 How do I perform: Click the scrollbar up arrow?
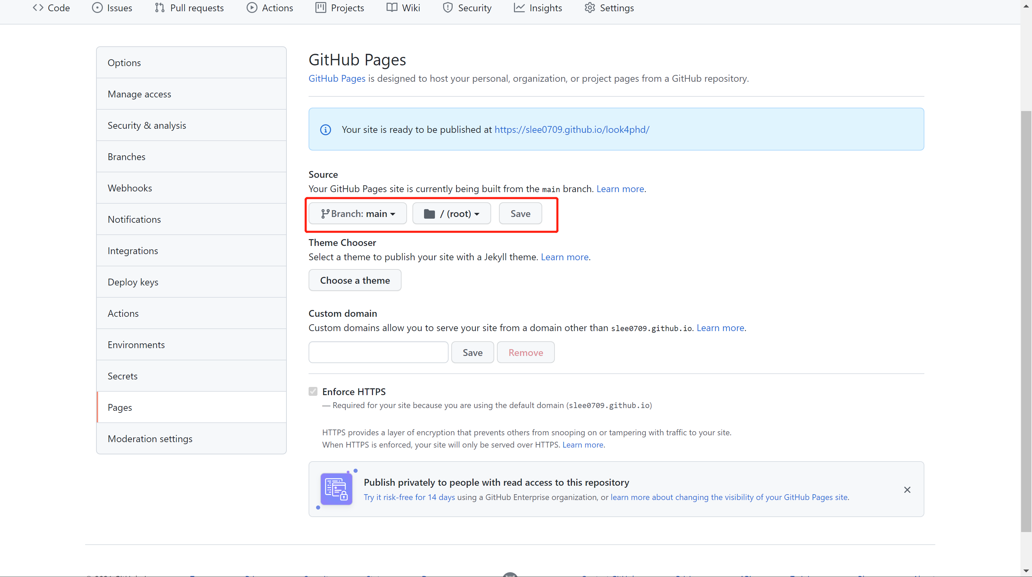click(x=1026, y=6)
